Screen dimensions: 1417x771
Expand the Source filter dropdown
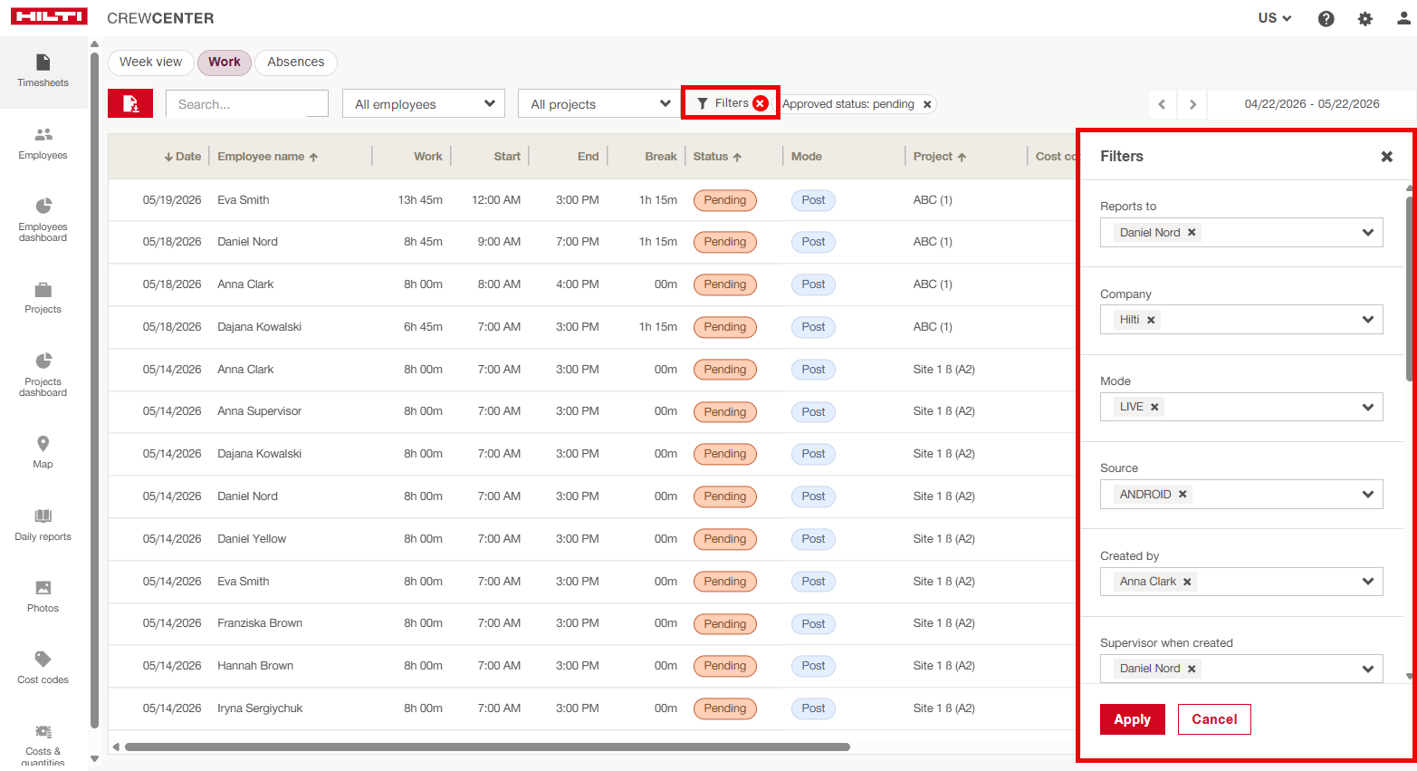click(x=1367, y=495)
